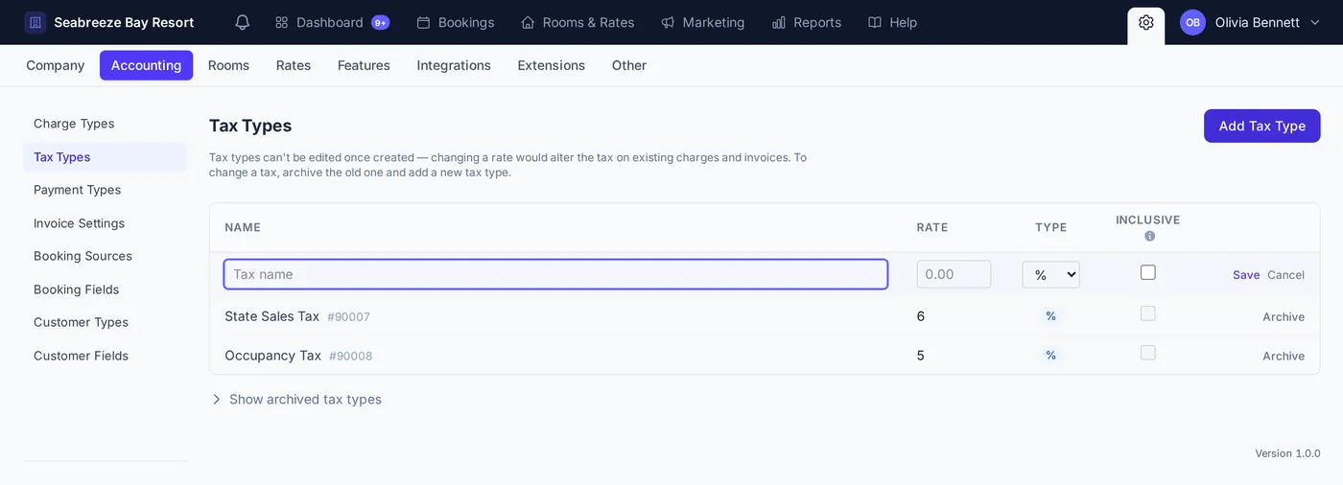
Task: Open Customer Types in the sidebar
Action: coord(106,322)
